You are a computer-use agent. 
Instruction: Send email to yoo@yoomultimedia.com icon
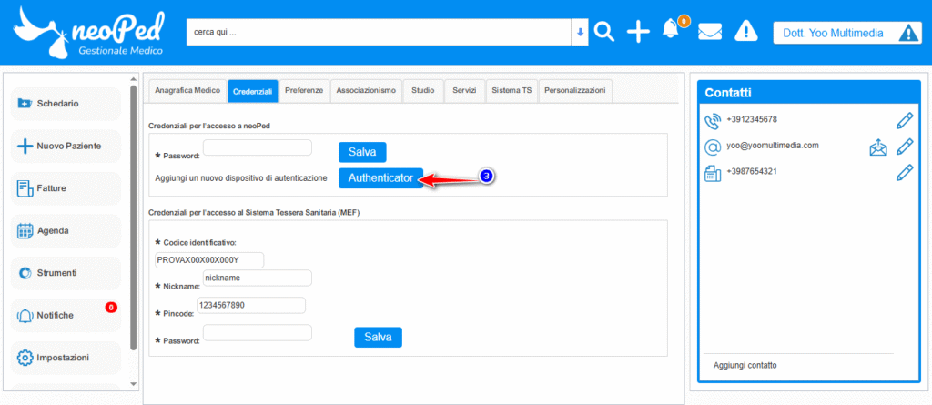[x=877, y=147]
